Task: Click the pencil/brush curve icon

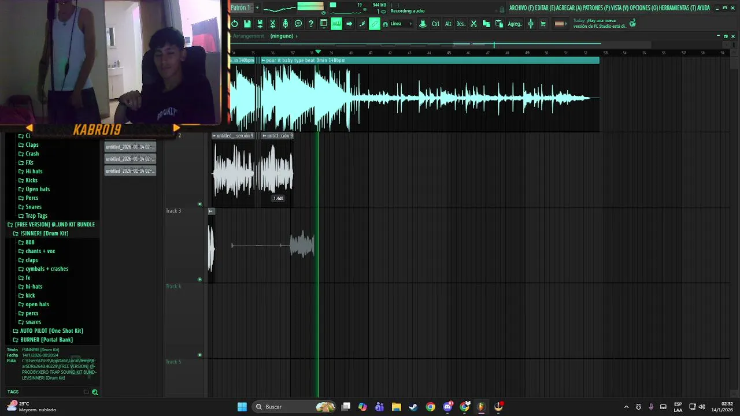Action: point(362,24)
